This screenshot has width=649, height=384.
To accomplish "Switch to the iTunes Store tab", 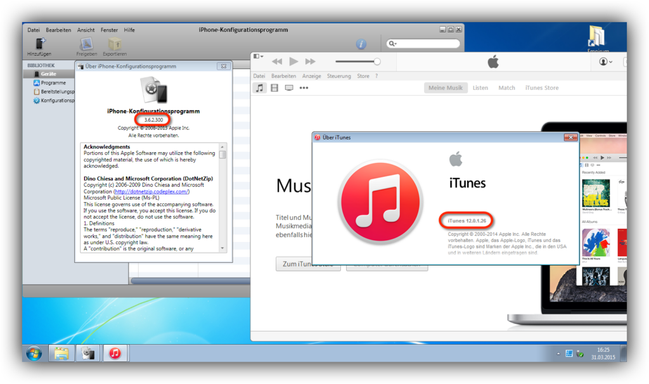I will point(542,87).
